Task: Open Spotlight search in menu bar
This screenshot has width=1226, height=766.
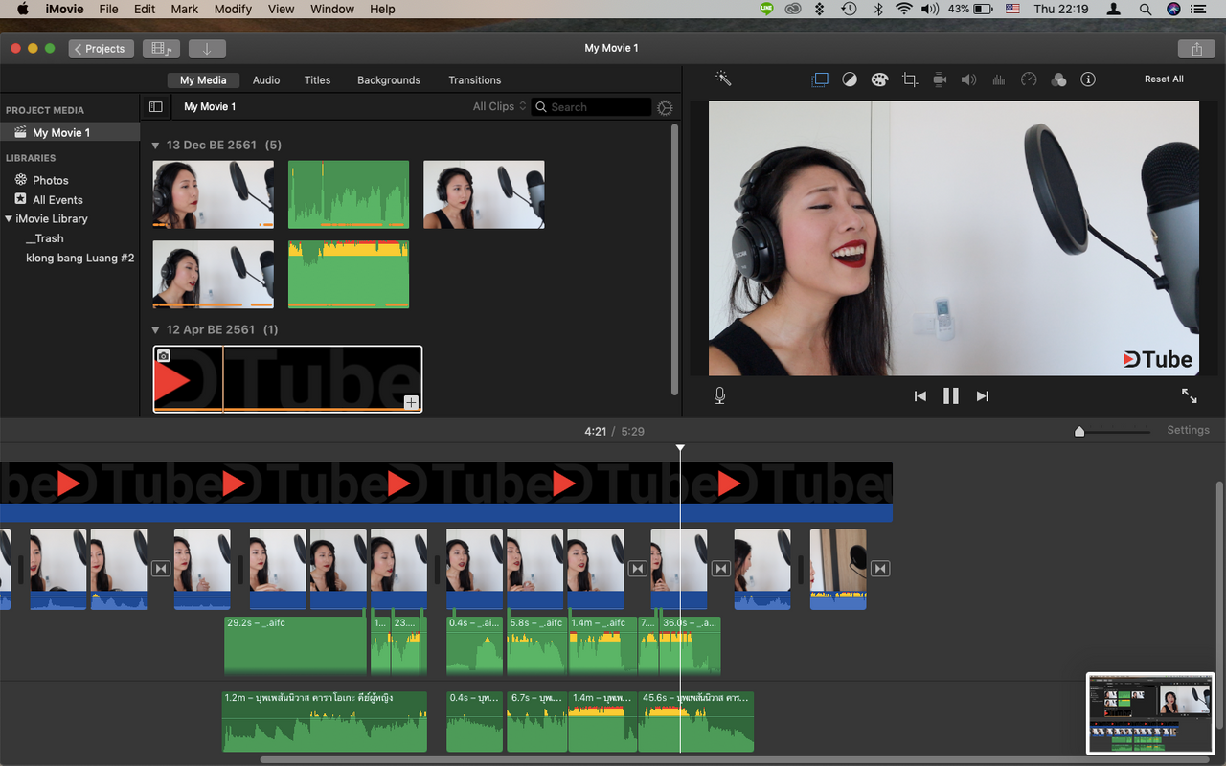Action: [1145, 9]
